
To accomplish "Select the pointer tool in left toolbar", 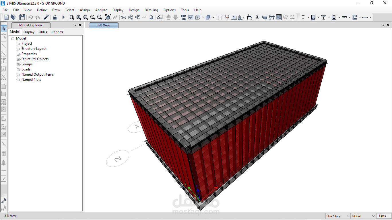I will (x=4, y=28).
